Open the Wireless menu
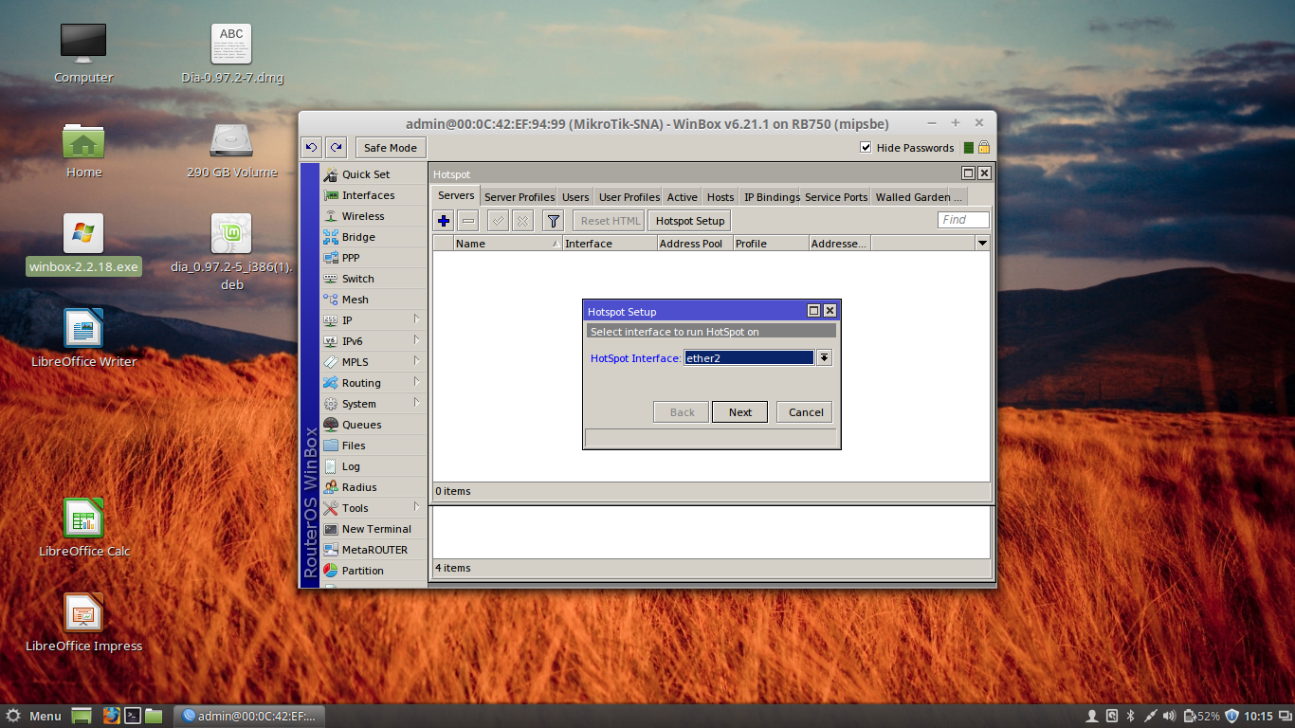The height and width of the screenshot is (728, 1295). tap(374, 216)
